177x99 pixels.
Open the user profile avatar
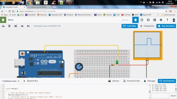tap(174, 20)
